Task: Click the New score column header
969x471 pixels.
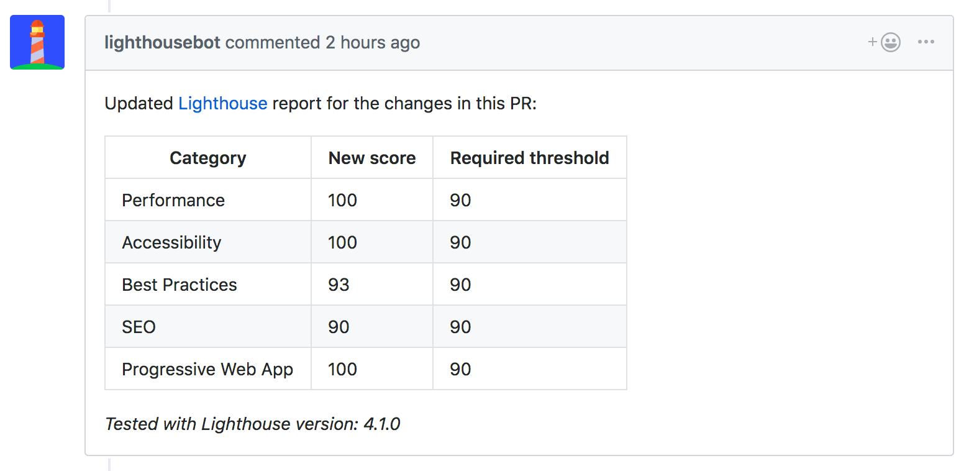Action: (372, 158)
